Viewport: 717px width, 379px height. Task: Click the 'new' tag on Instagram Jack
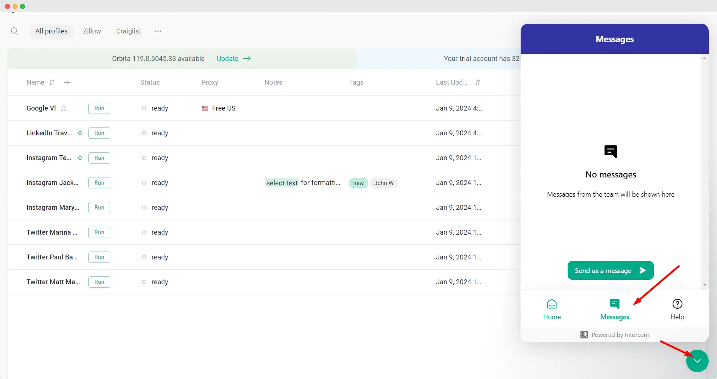pyautogui.click(x=358, y=183)
